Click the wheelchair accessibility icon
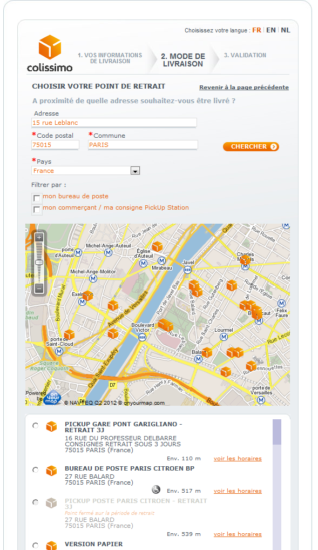318x550 pixels. tap(156, 489)
